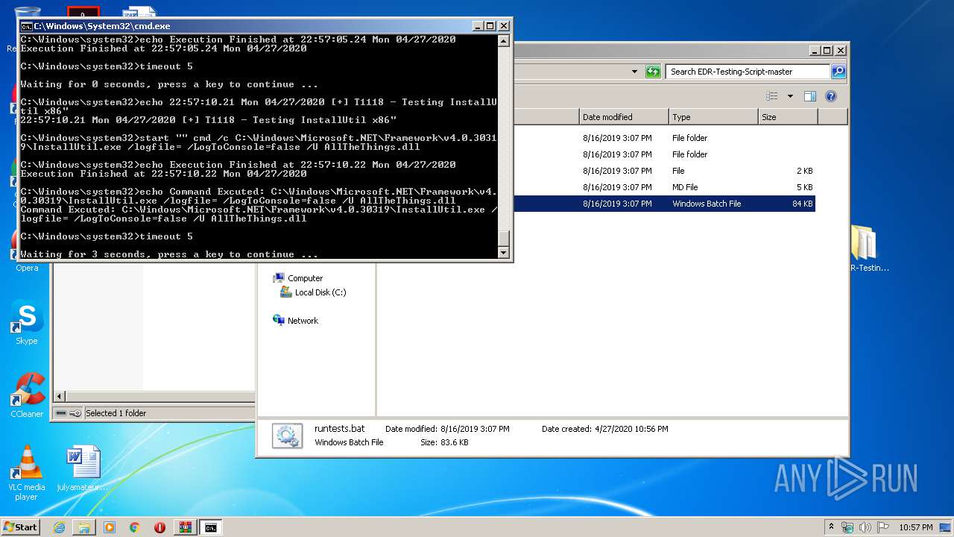
Task: Select the 2 KB File row
Action: [x=663, y=171]
